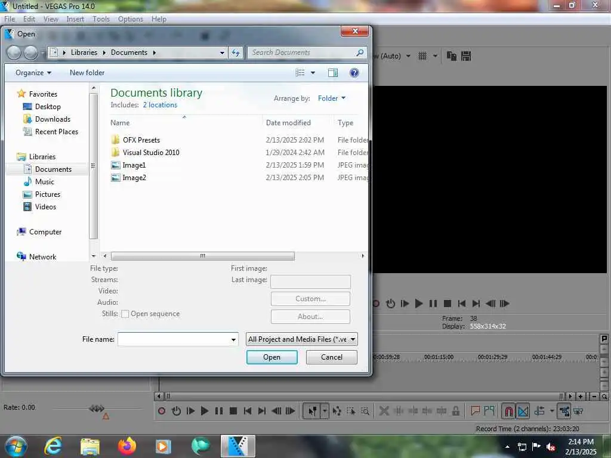Open the view options dropdown arrow
Screen dimensions: 611x458
coord(313,73)
